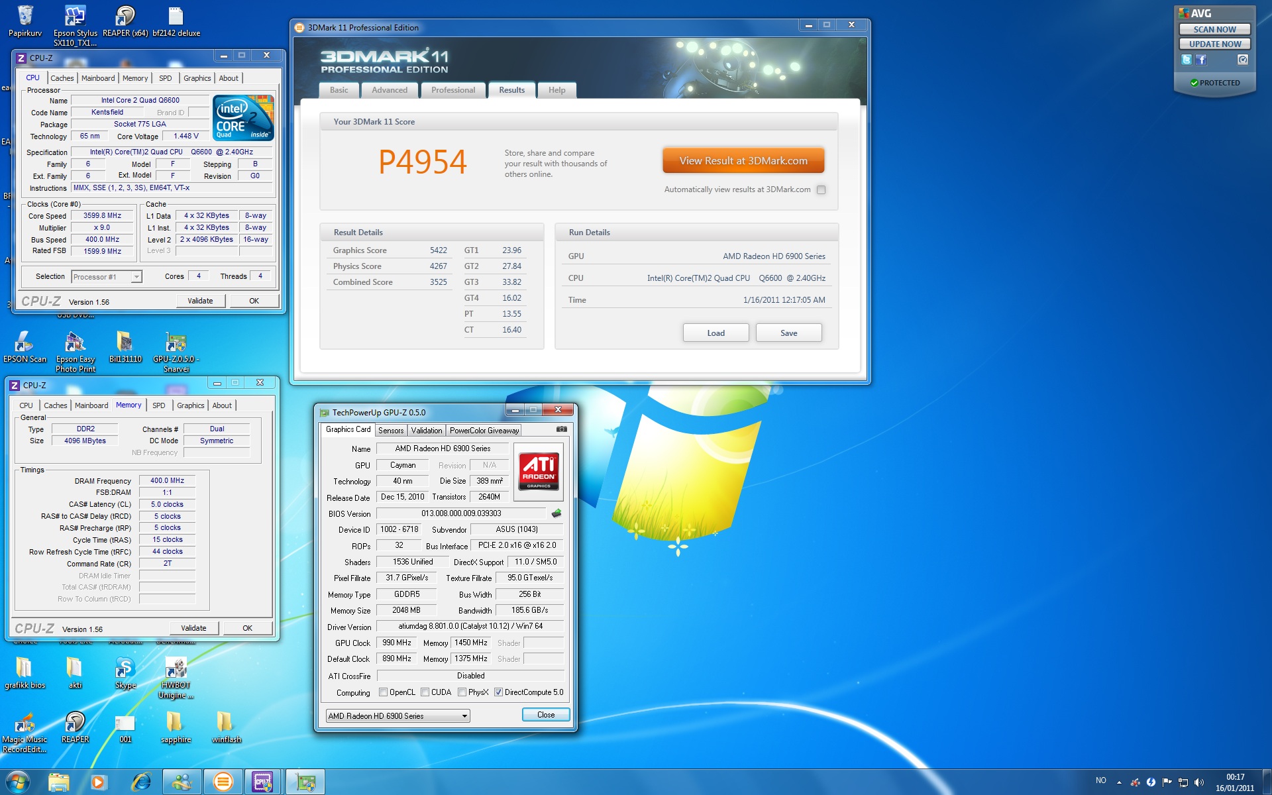Viewport: 1272px width, 795px height.
Task: Expand hidden tray icons arrow
Action: point(1119,782)
